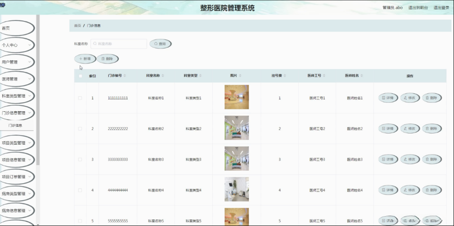The image size is (454, 226).
Task: Expand 项目类型管理 sidebar menu
Action: tap(17, 143)
